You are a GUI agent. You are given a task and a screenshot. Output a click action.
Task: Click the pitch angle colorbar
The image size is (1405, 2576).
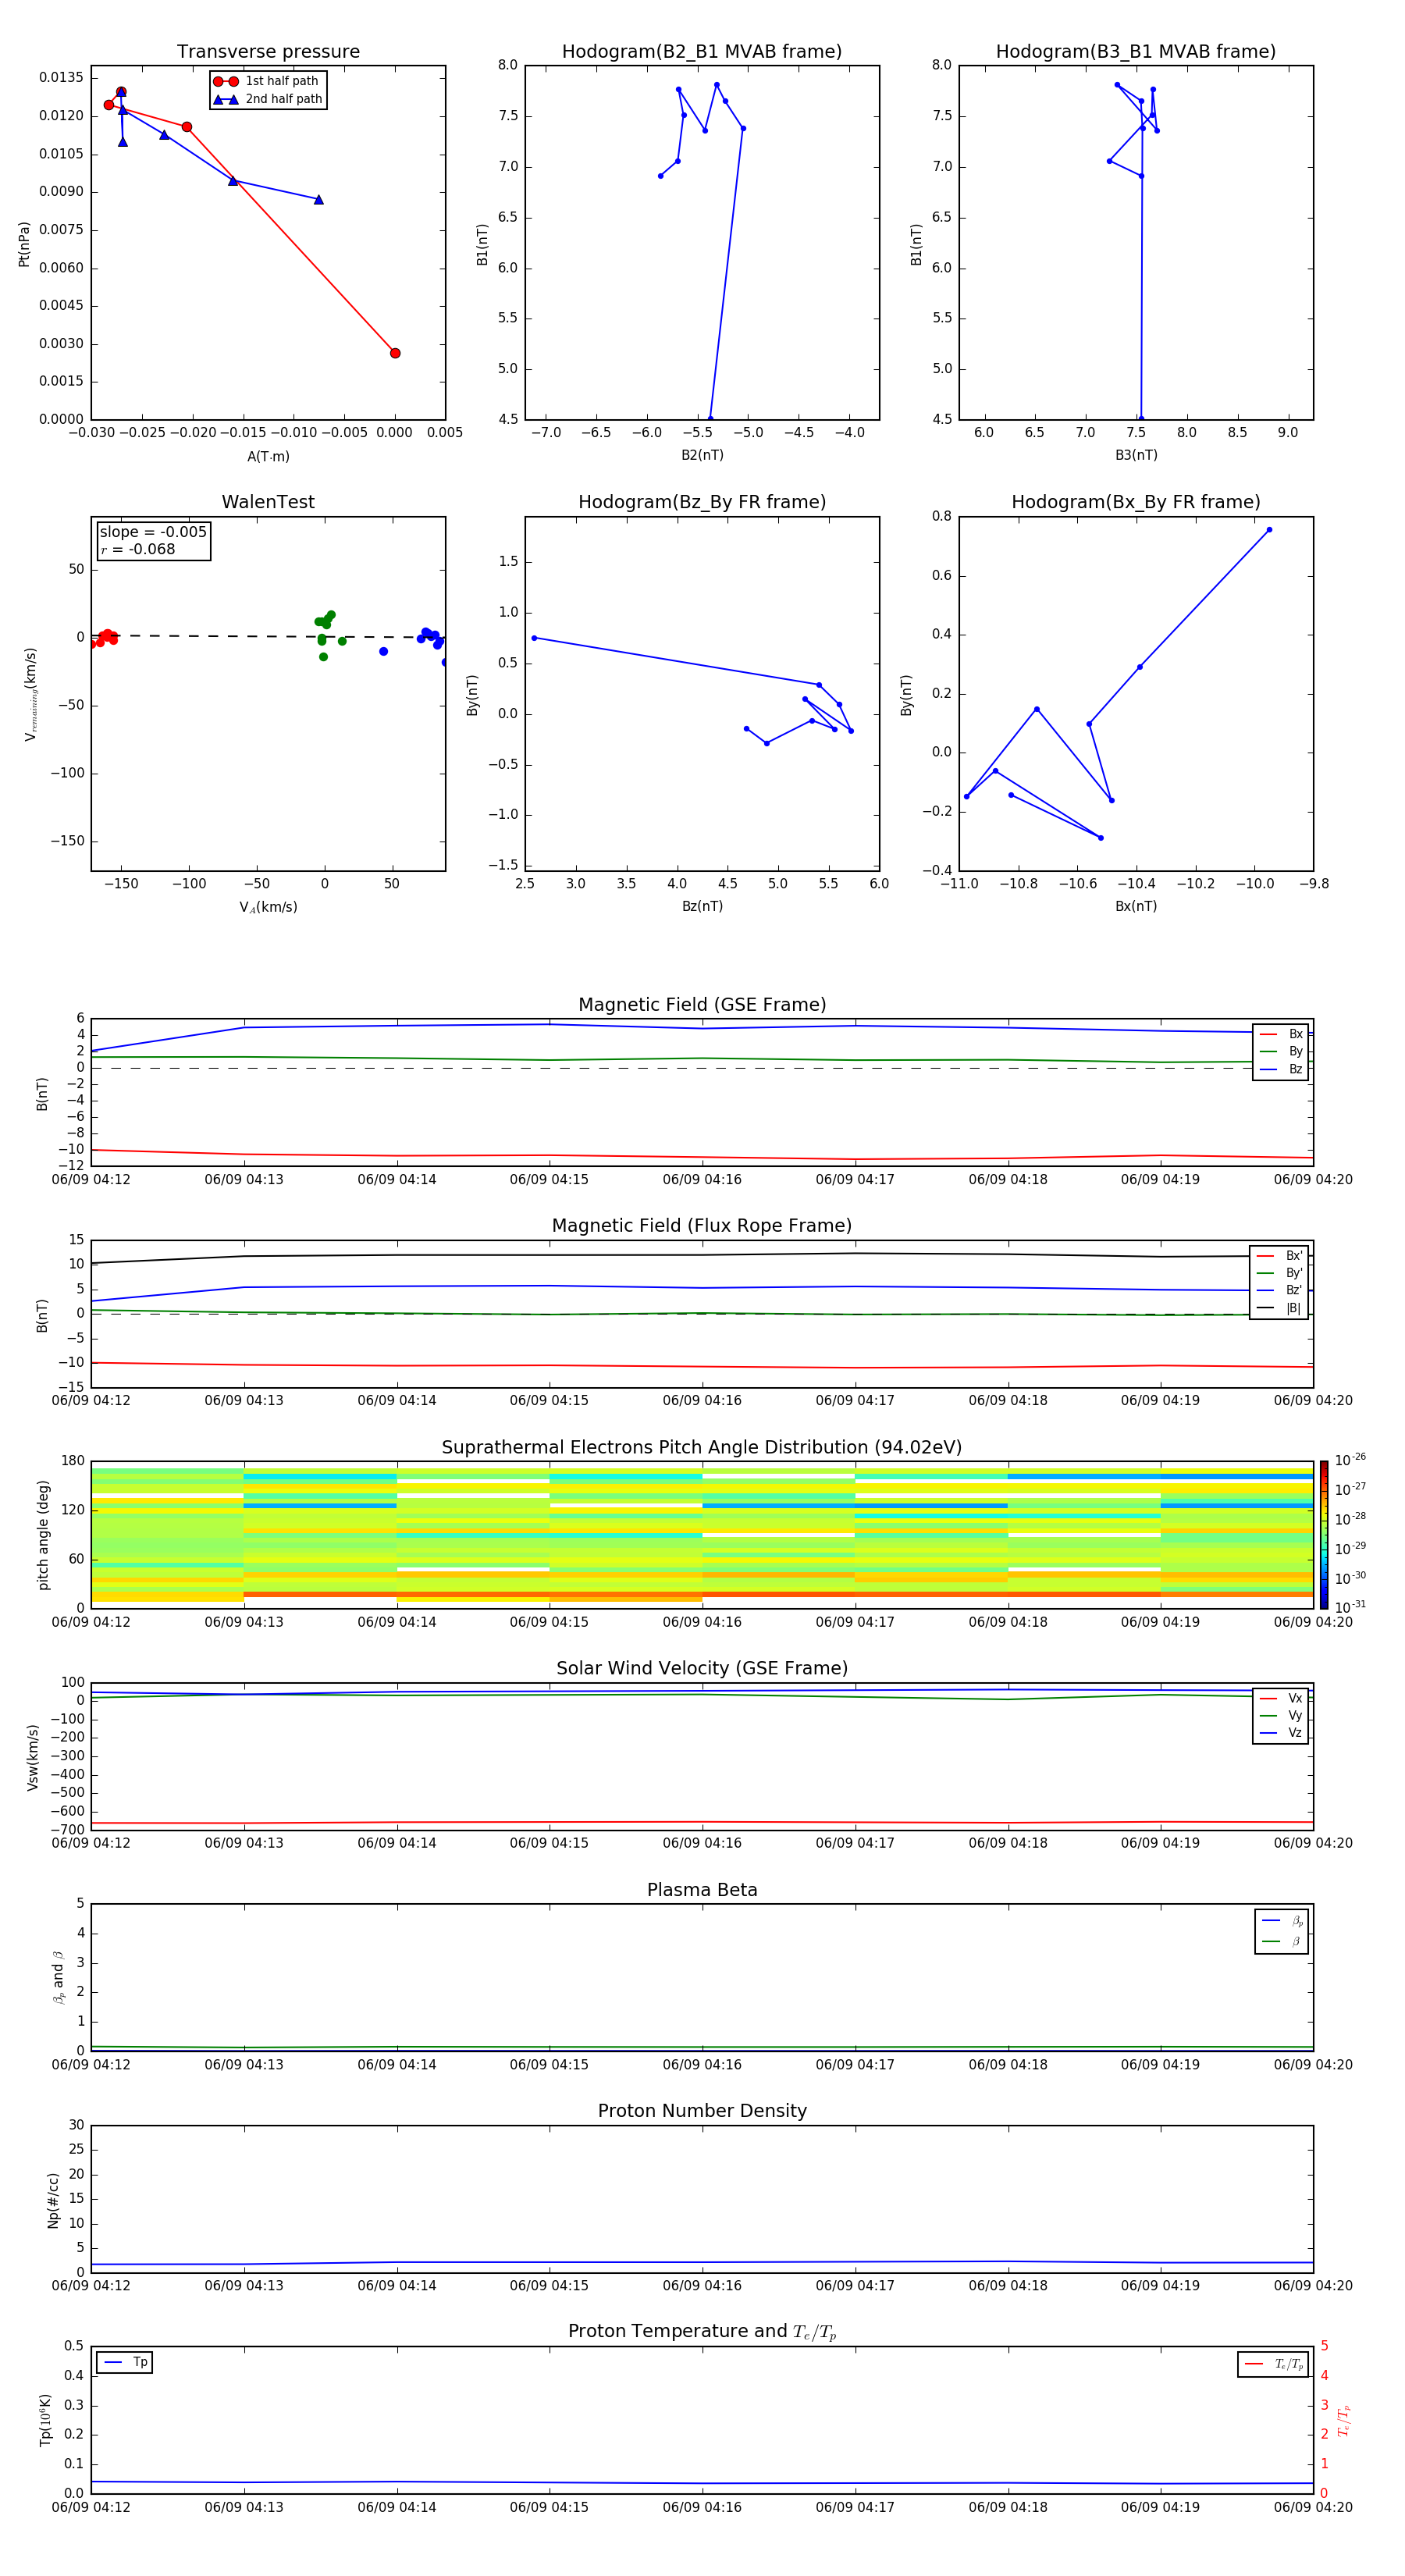(x=1323, y=1534)
